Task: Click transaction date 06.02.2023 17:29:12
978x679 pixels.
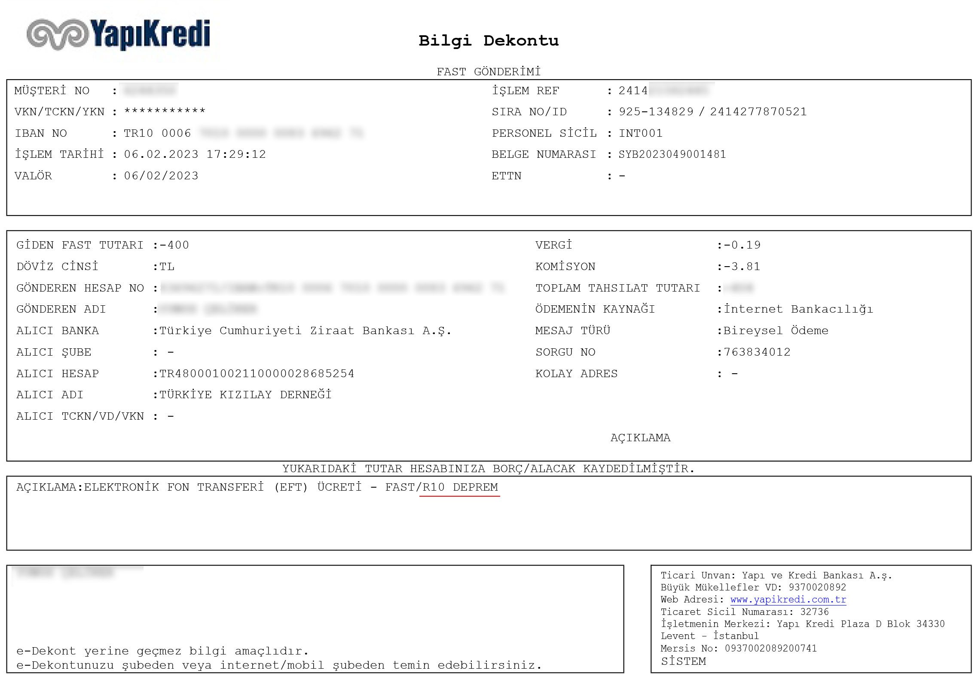Action: click(195, 154)
